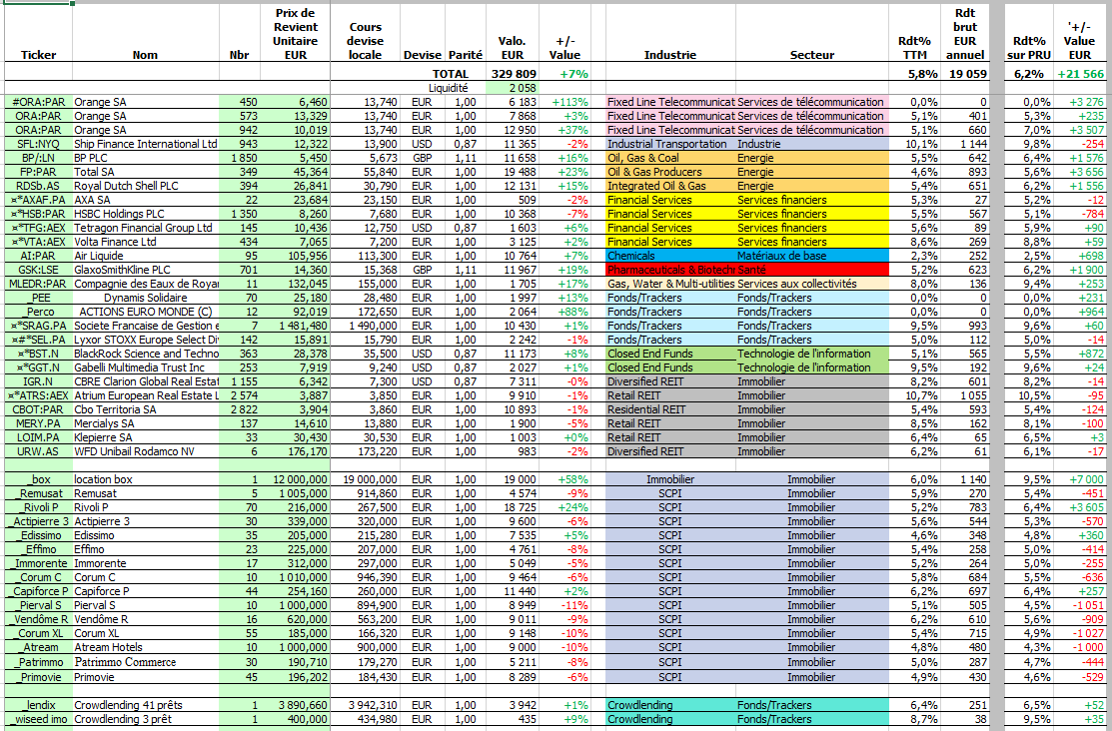Select the Pierval S name cell
Viewport: 1112px width, 731px height.
146,605
